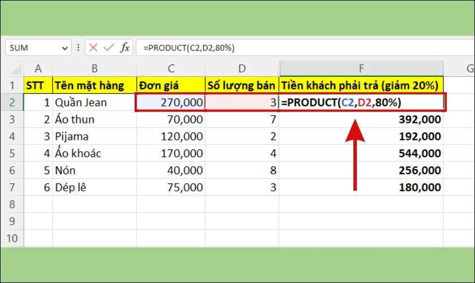475x283 pixels.
Task: Confirm the formula with the checkmark icon
Action: (x=109, y=48)
